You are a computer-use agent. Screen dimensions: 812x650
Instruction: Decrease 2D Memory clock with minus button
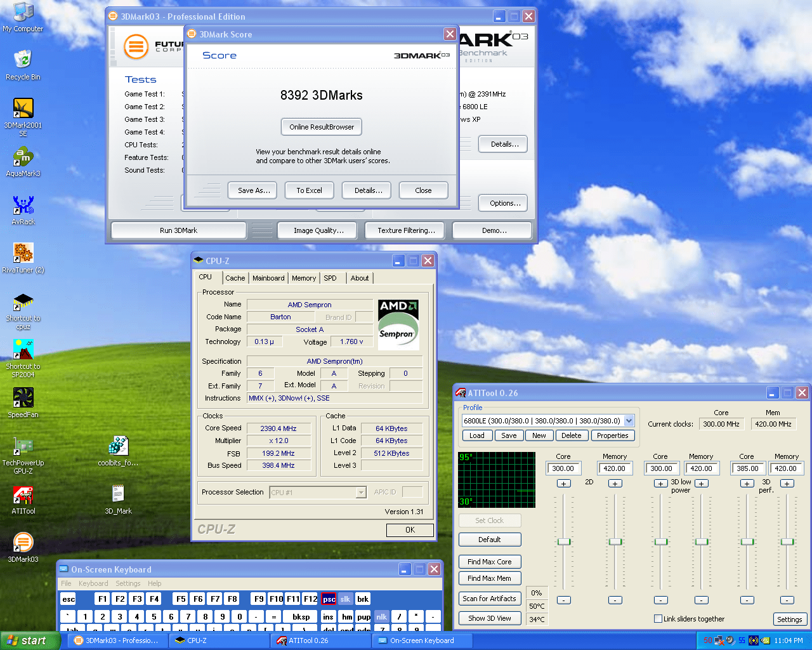615,600
